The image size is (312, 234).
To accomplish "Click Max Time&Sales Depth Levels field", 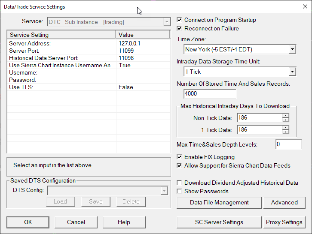I will [x=288, y=144].
